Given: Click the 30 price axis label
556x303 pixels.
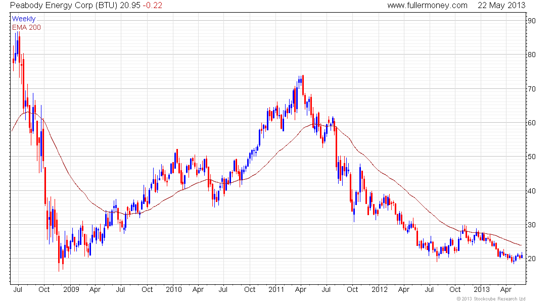Looking at the screenshot, I should click(532, 225).
